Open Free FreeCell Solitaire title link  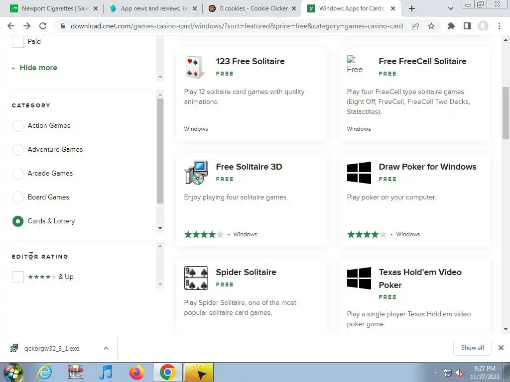(x=422, y=61)
